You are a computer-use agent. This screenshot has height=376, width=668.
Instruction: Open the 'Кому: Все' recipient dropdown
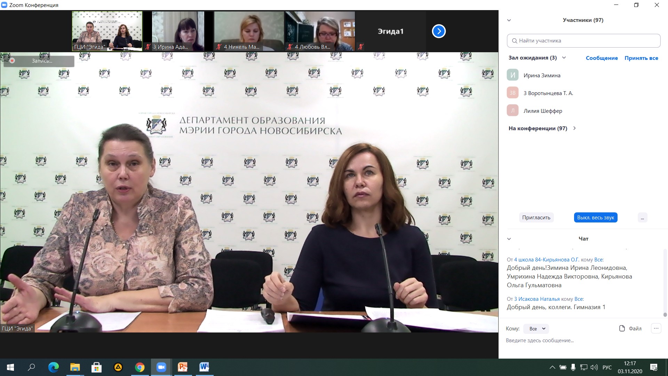coord(536,329)
